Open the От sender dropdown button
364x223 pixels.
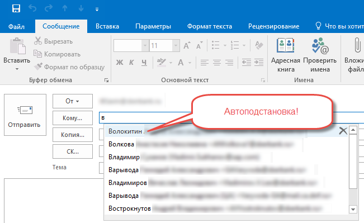coord(73,101)
